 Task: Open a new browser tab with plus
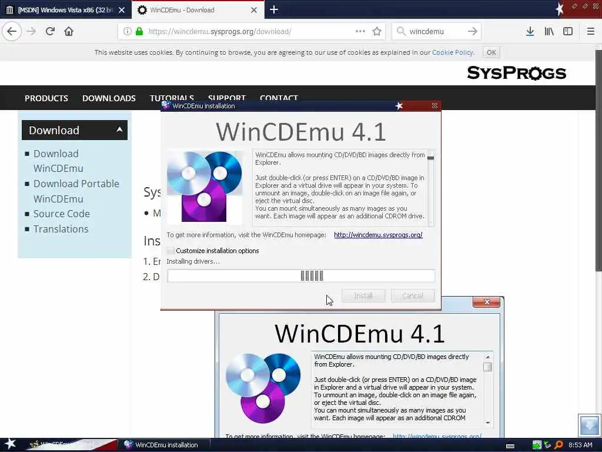[274, 9]
